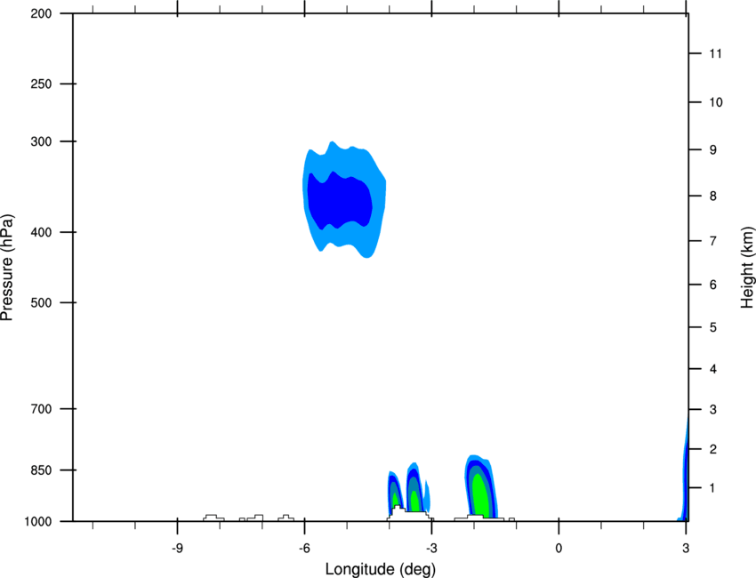
Task: Pick the 5 km height label
Action: click(713, 327)
